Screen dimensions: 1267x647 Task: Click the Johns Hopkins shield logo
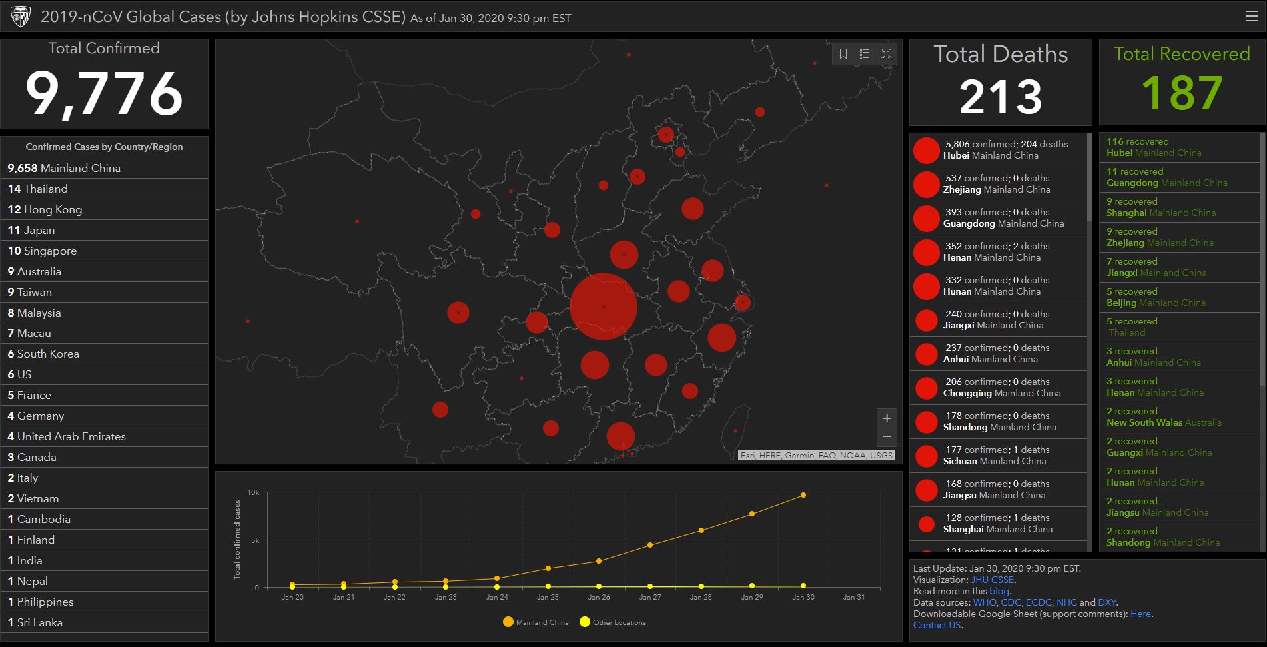pos(21,16)
